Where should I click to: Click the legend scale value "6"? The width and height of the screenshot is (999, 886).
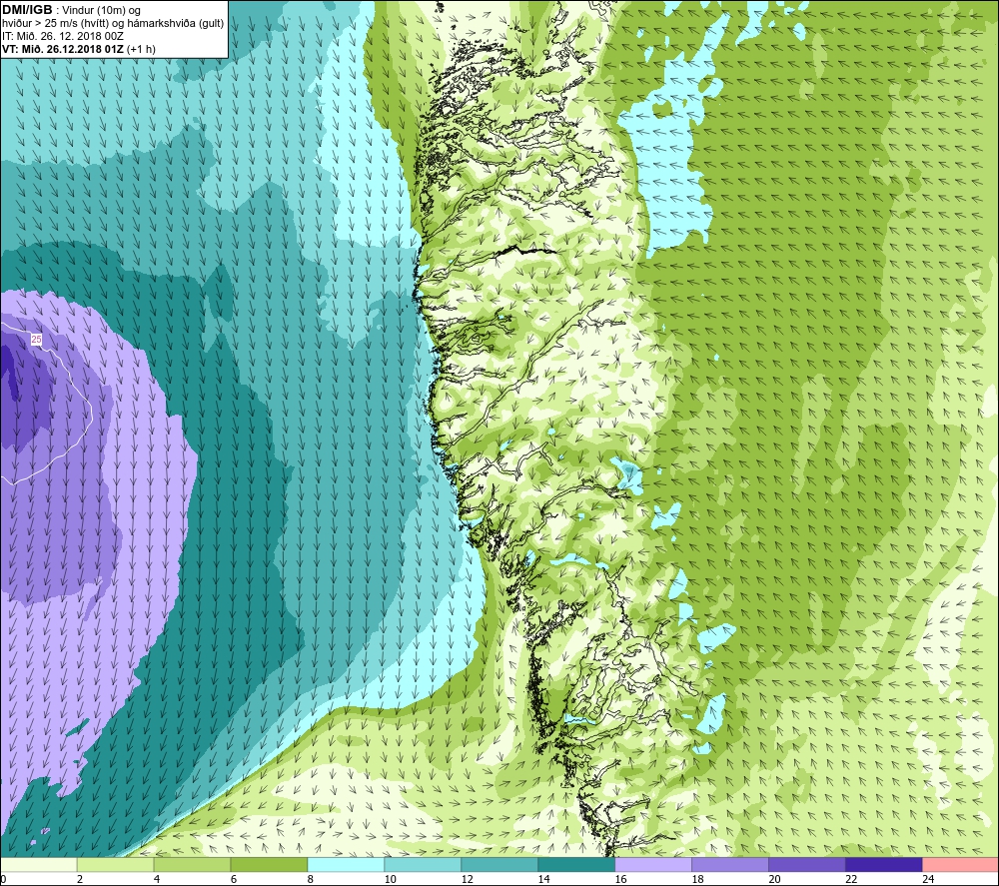[x=233, y=879]
